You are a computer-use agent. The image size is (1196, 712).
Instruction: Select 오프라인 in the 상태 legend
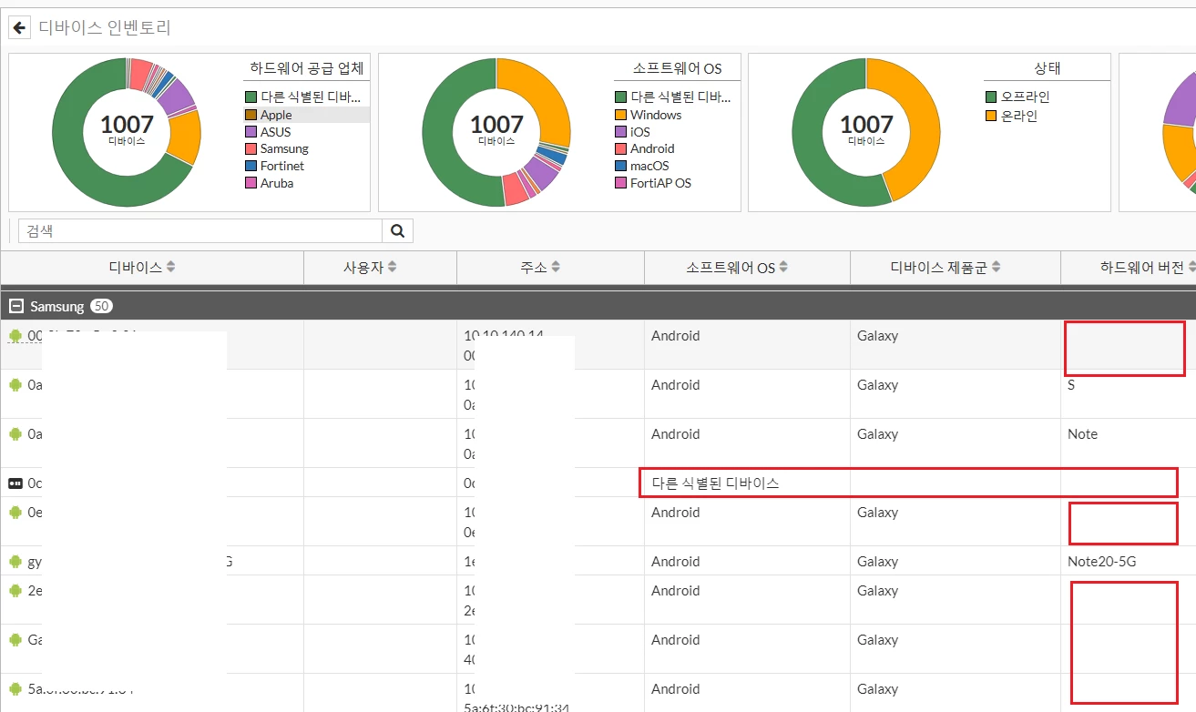point(1026,97)
